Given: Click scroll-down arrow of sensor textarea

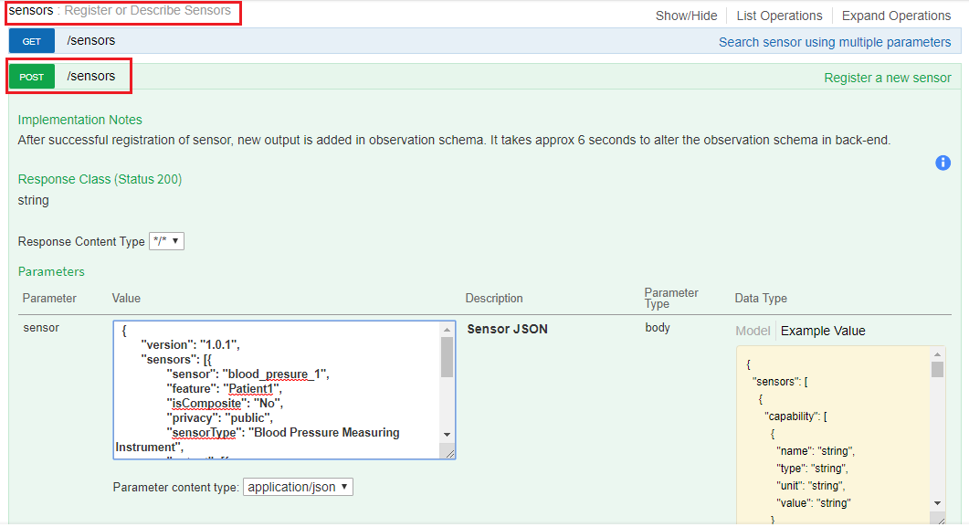Looking at the screenshot, I should 447,435.
